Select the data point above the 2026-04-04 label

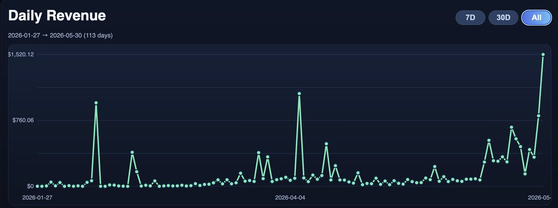pyautogui.click(x=290, y=181)
